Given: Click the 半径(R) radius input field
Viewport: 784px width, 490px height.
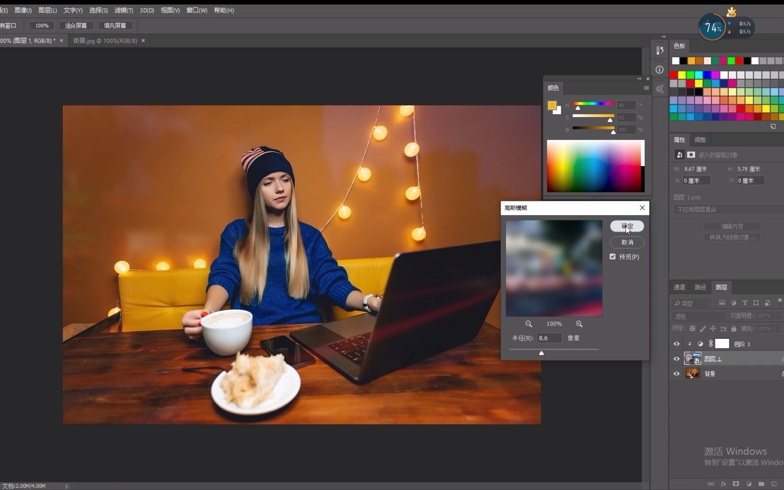Looking at the screenshot, I should [549, 338].
